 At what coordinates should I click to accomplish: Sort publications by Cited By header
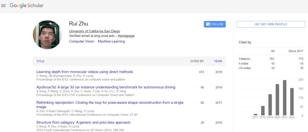(x=197, y=61)
